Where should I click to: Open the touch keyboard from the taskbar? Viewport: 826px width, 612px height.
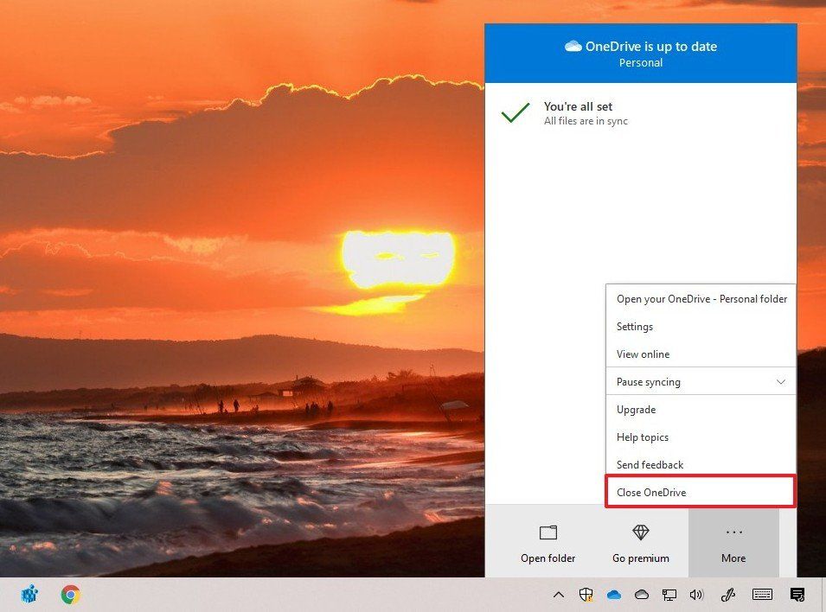(762, 595)
